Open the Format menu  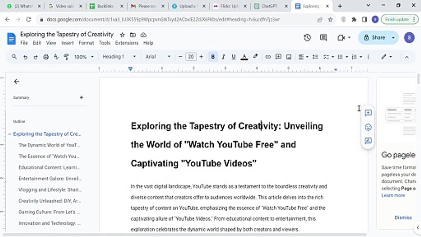86,43
